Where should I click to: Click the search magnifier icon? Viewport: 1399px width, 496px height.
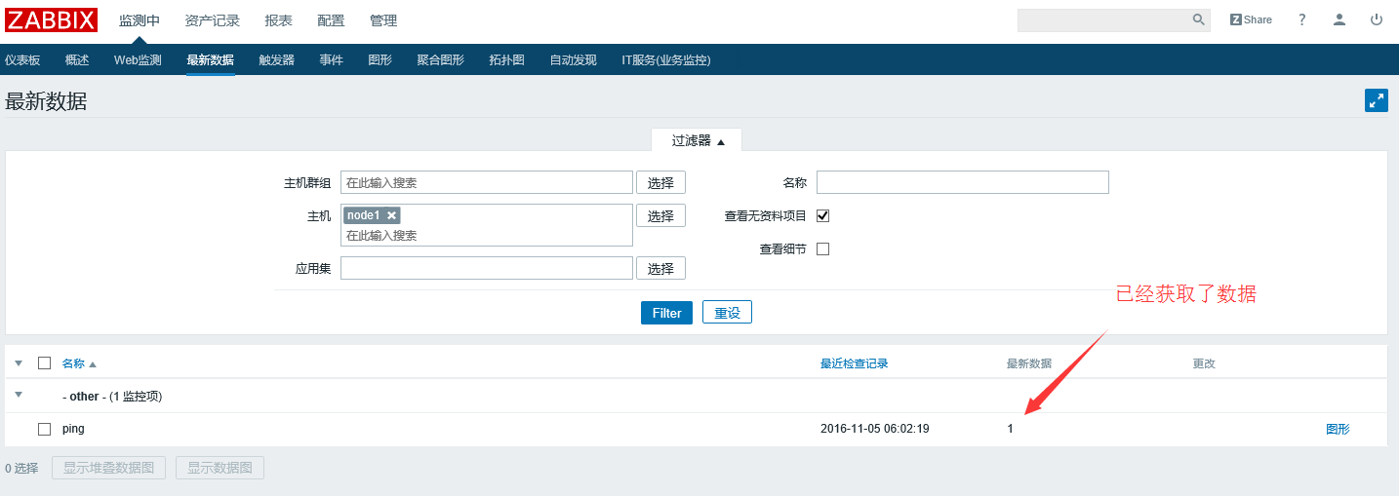pos(1199,19)
